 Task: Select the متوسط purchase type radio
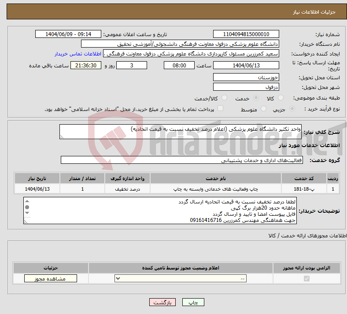click(x=263, y=109)
